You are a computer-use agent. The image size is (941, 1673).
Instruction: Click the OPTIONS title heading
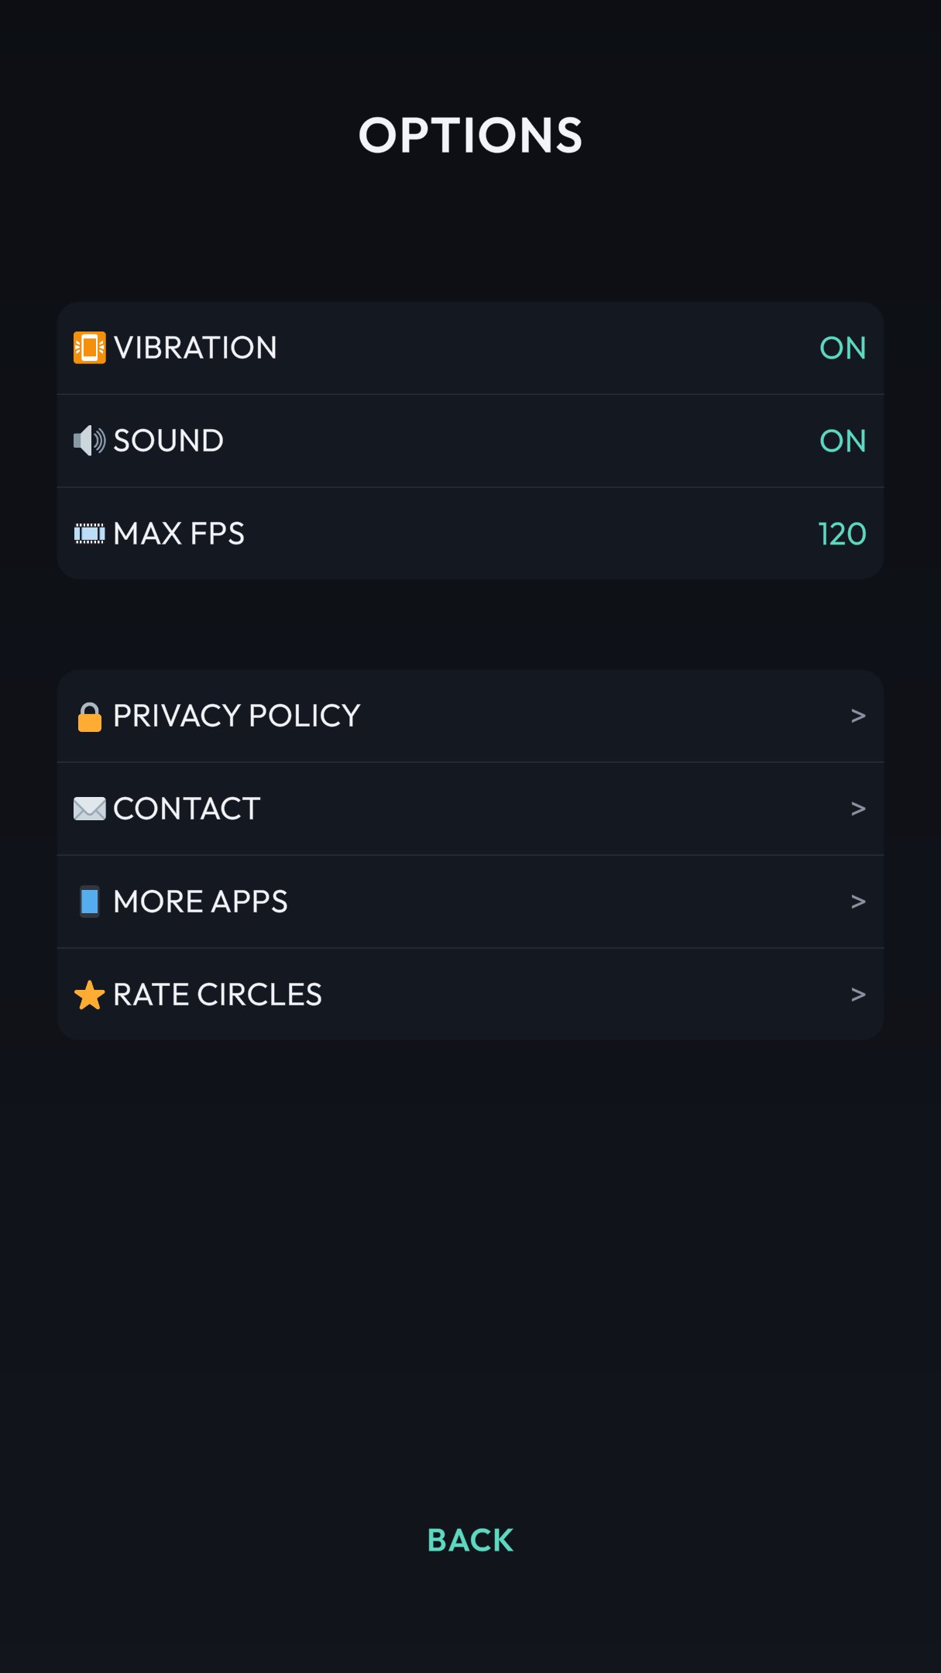pos(470,136)
